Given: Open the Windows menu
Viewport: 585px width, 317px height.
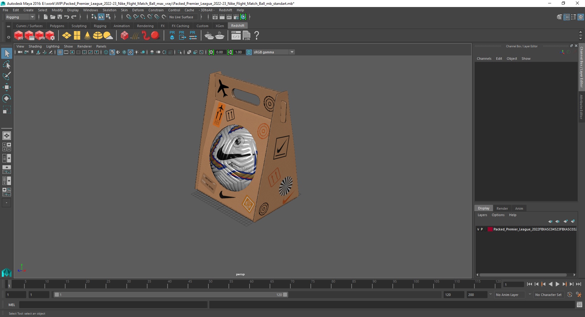Looking at the screenshot, I should click(x=90, y=10).
